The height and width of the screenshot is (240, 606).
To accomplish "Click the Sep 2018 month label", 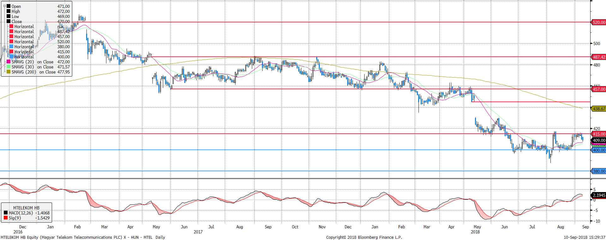I will 585,227.
